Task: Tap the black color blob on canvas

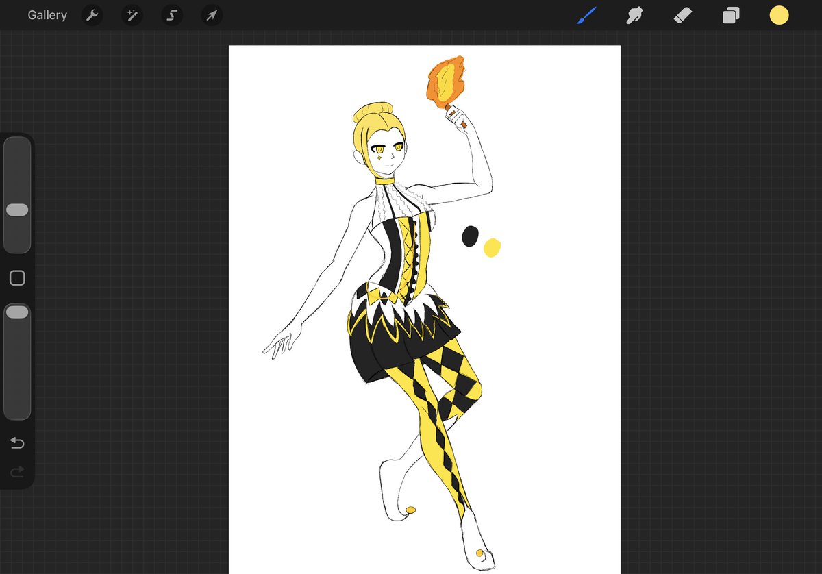Action: tap(470, 236)
